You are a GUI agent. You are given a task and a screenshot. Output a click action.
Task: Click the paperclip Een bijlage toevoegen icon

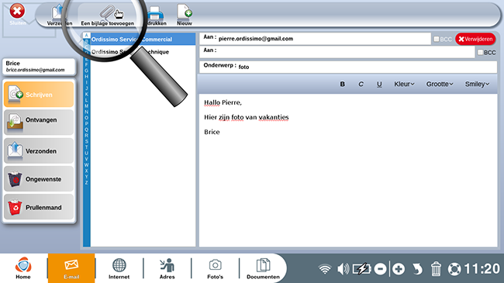click(108, 13)
